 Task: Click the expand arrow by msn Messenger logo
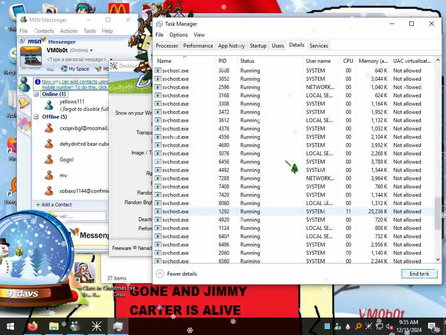(22, 41)
